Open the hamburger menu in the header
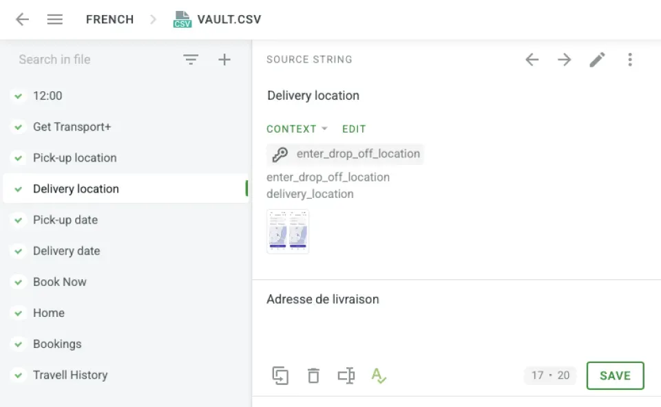 [54, 19]
